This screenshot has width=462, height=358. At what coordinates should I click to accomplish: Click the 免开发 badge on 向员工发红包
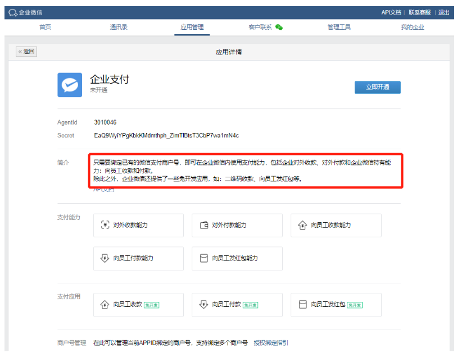(355, 305)
